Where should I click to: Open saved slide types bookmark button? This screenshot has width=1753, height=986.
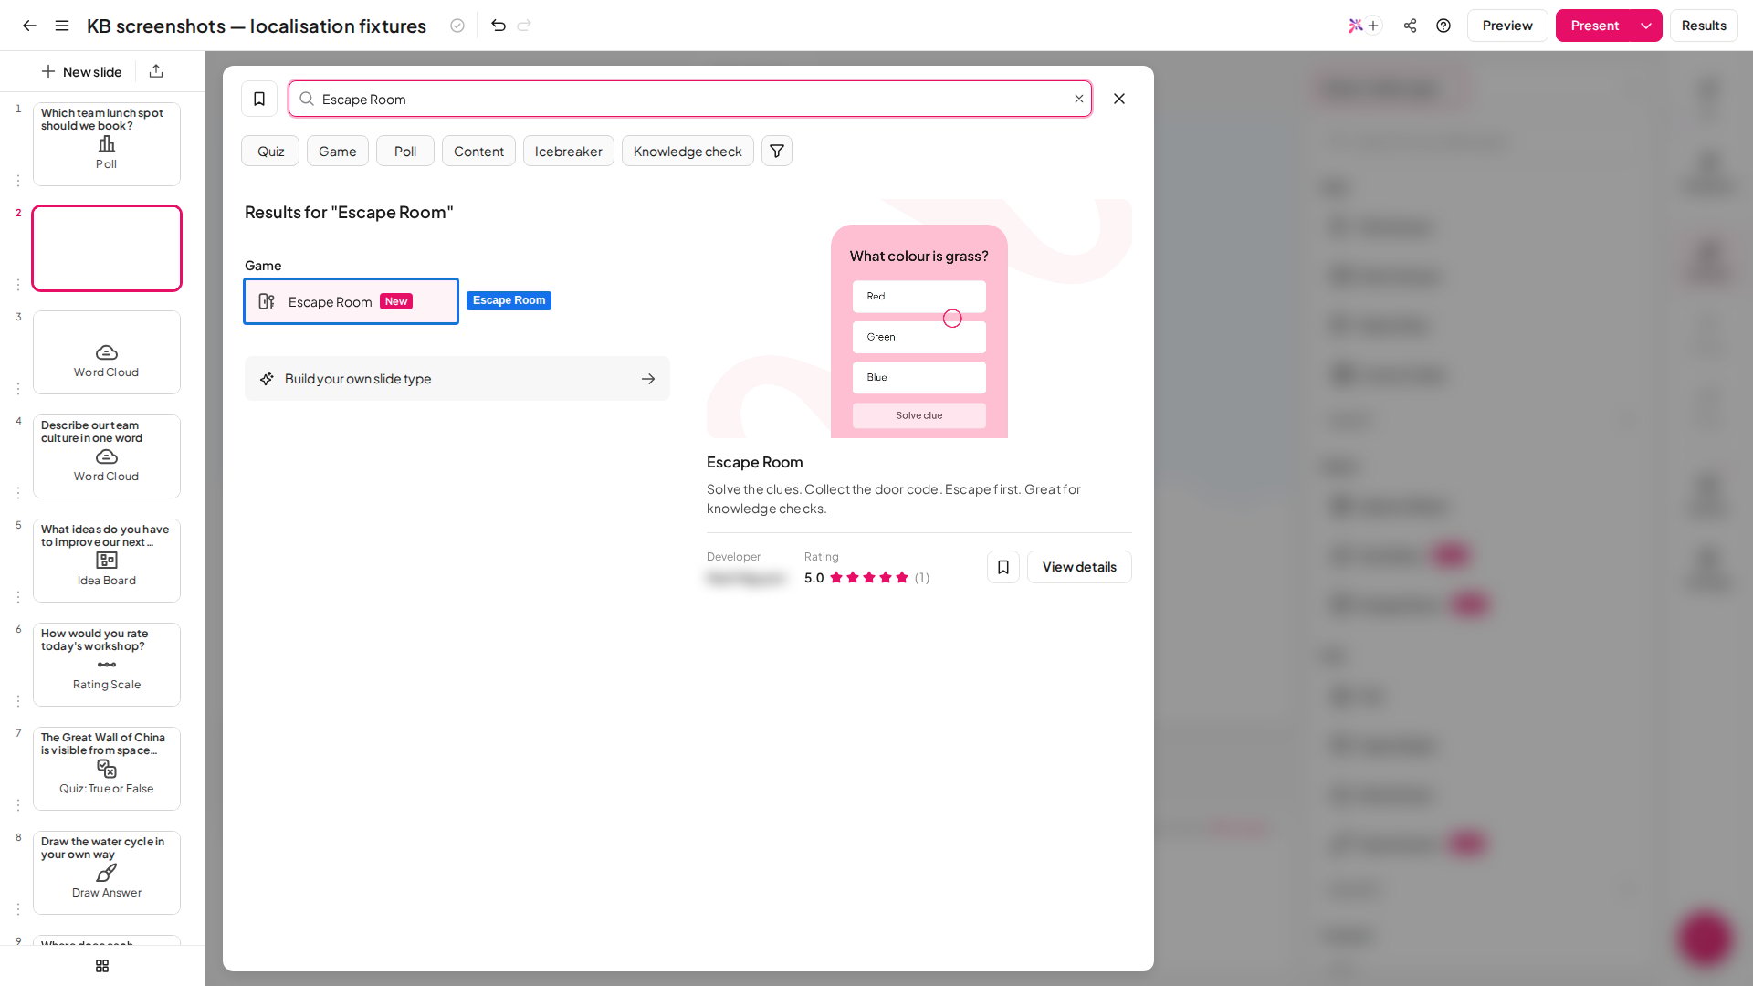coord(259,99)
